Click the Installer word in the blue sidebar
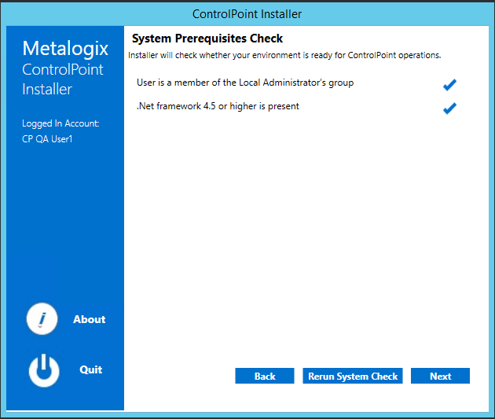Screen dimensions: 495x419 [47, 89]
